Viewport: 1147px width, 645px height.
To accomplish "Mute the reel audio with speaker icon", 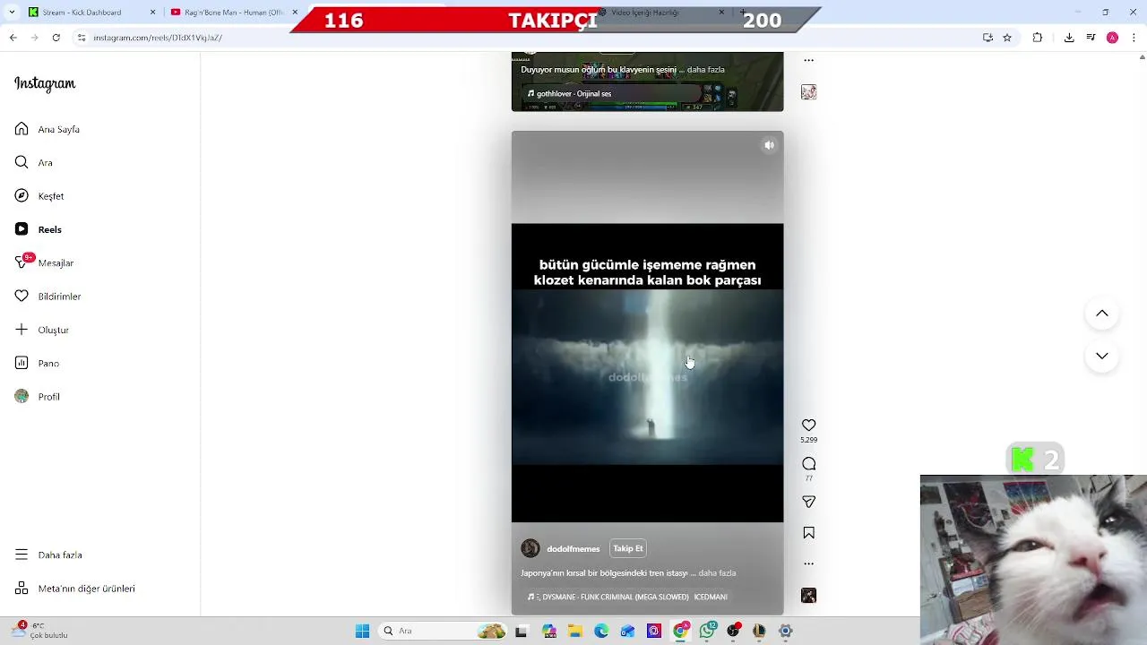I will point(769,145).
